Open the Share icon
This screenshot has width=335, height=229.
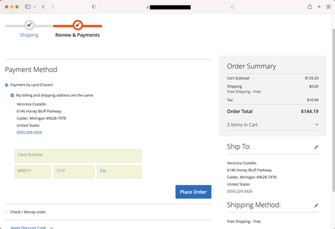310,6
